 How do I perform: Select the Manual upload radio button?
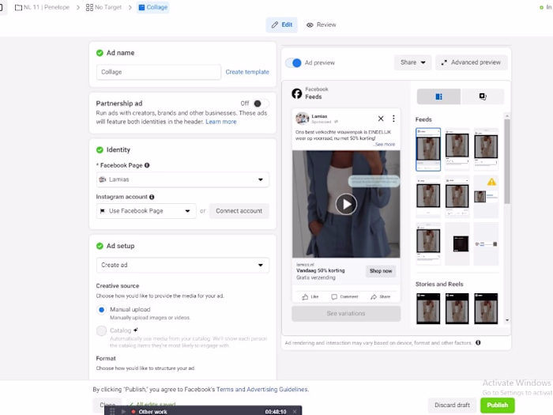coord(102,310)
